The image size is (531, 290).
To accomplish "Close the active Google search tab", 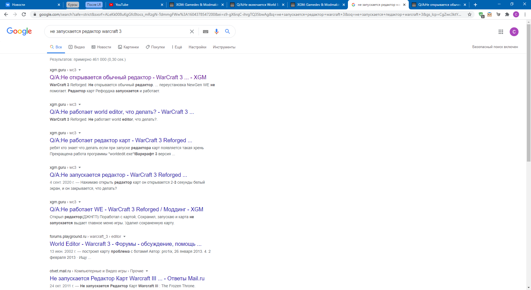I will pos(404,5).
